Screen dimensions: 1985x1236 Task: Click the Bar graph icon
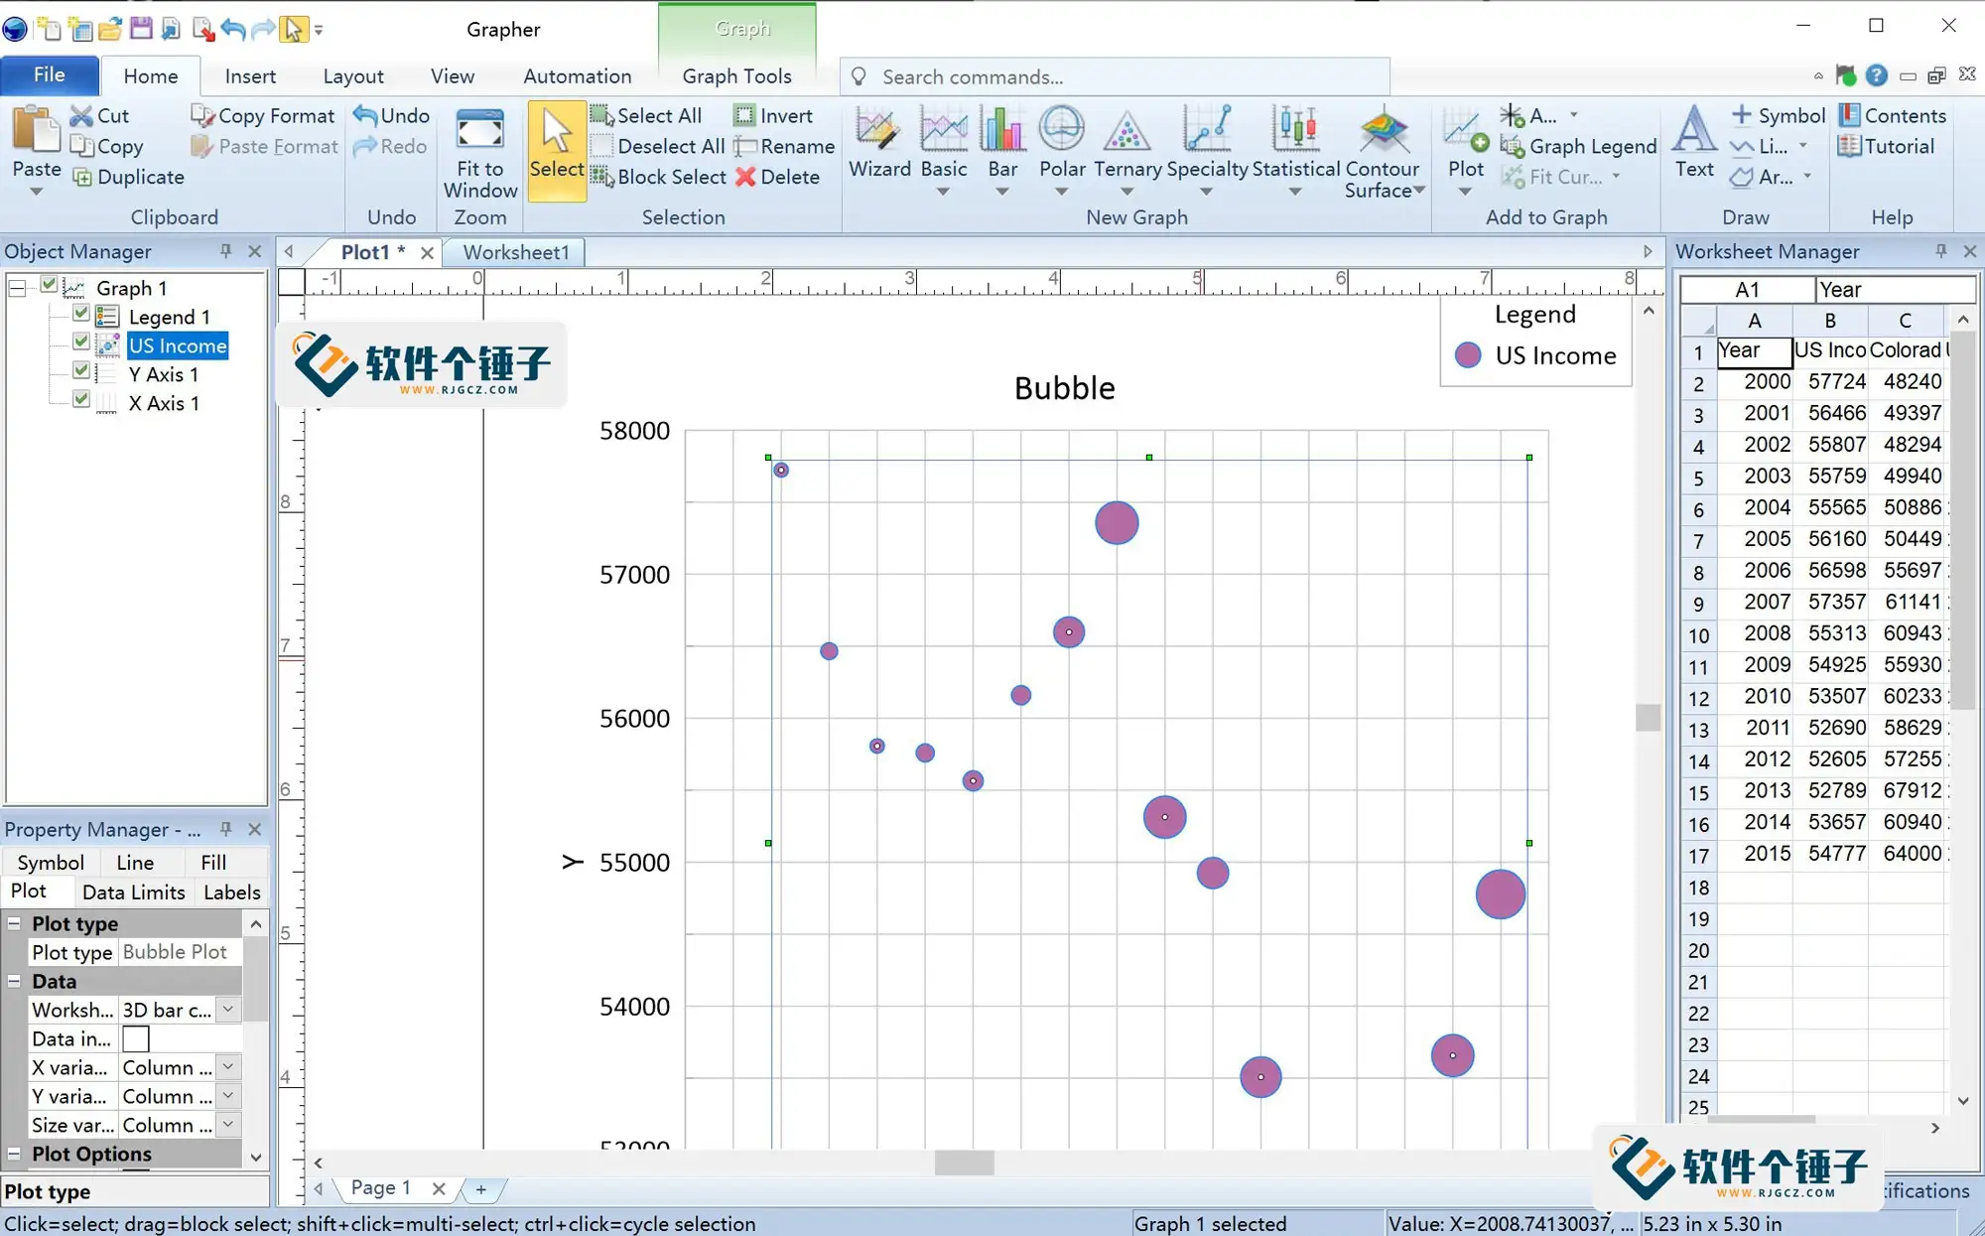1002,130
